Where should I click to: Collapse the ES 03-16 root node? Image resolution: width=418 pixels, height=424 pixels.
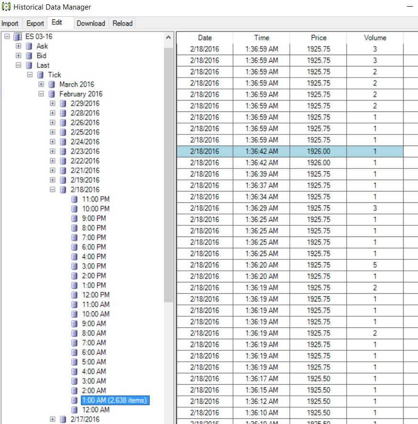(x=7, y=36)
